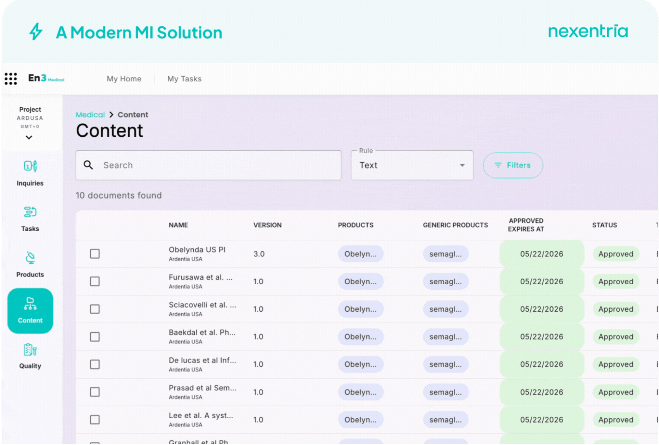The image size is (659, 445).
Task: Click semagl... chip in Lee et al. row
Action: pos(446,419)
